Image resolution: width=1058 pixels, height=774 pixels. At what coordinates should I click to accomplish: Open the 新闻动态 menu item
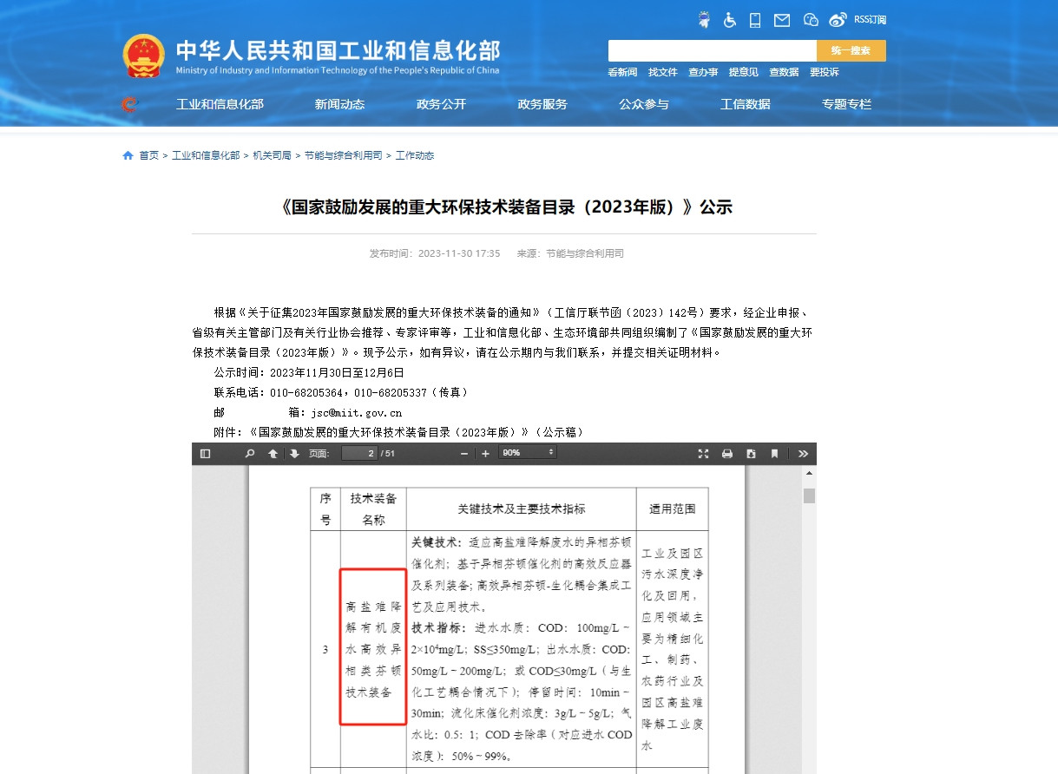[x=338, y=104]
